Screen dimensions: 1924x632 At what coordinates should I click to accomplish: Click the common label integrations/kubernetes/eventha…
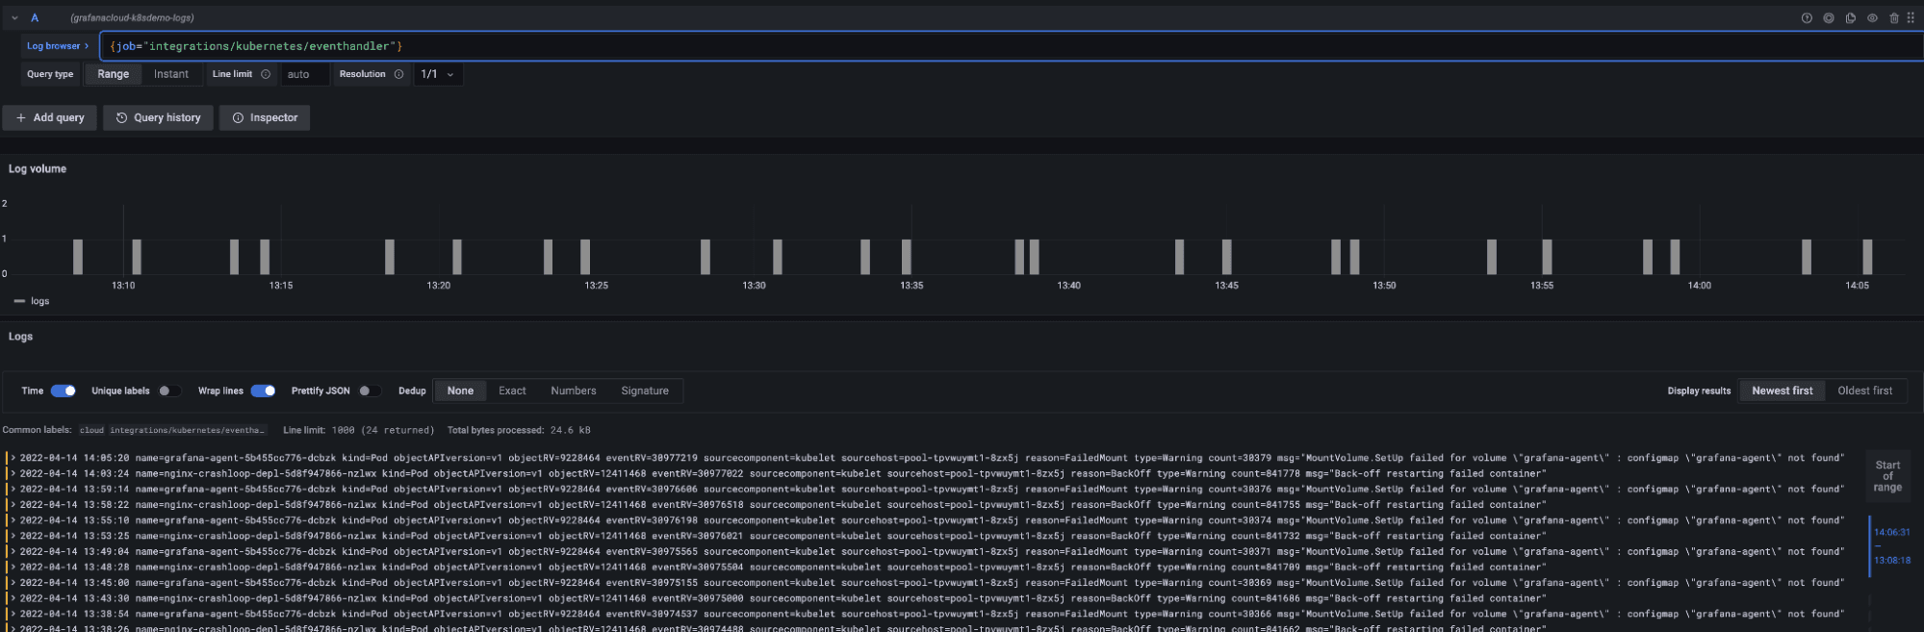187,430
